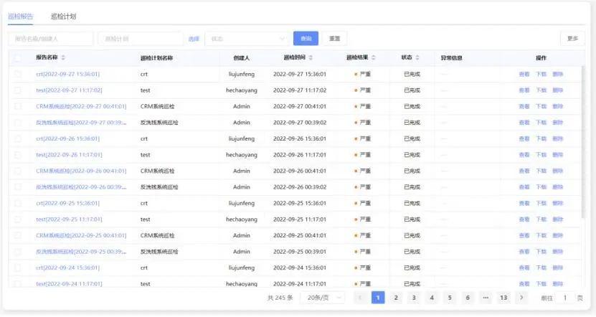The width and height of the screenshot is (596, 317).
Task: Go to page 4
Action: click(432, 298)
